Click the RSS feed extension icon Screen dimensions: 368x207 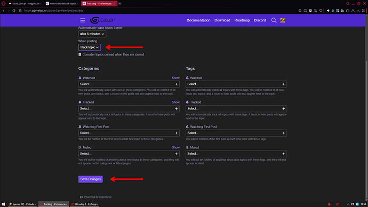point(342,11)
